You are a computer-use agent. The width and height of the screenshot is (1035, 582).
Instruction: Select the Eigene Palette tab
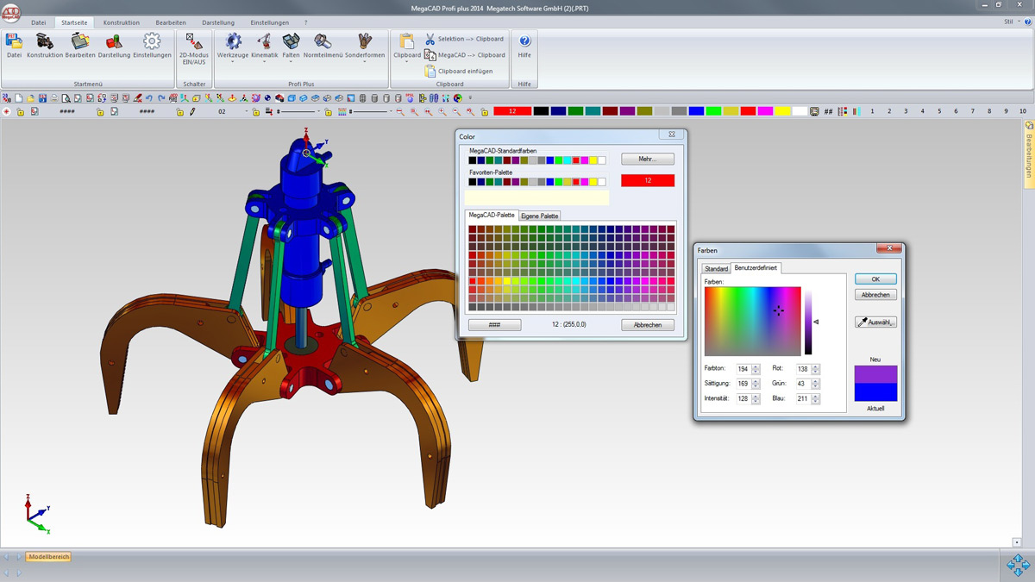pos(540,216)
